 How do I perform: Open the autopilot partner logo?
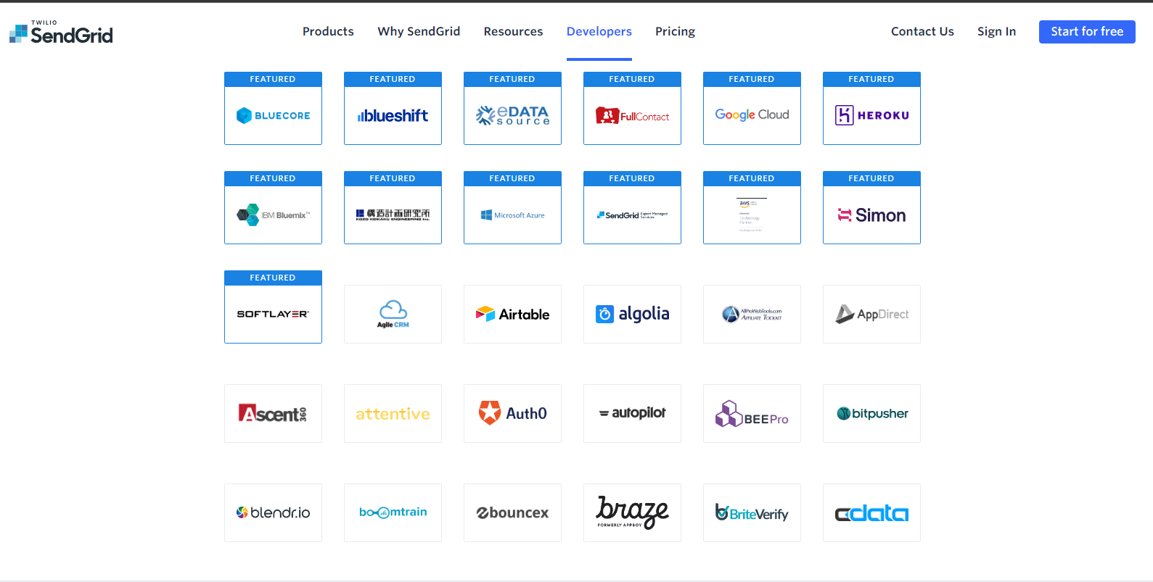pyautogui.click(x=632, y=413)
